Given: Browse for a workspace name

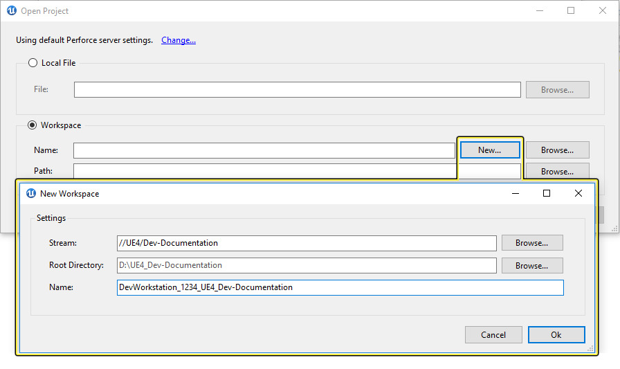Looking at the screenshot, I should pos(557,150).
